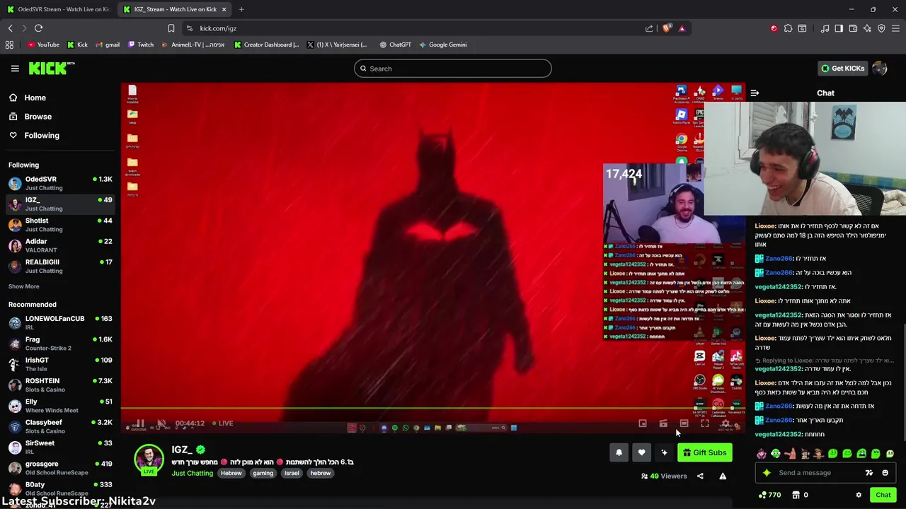This screenshot has height=509, width=906.
Task: Open Brave wallet icon
Action: click(853, 28)
